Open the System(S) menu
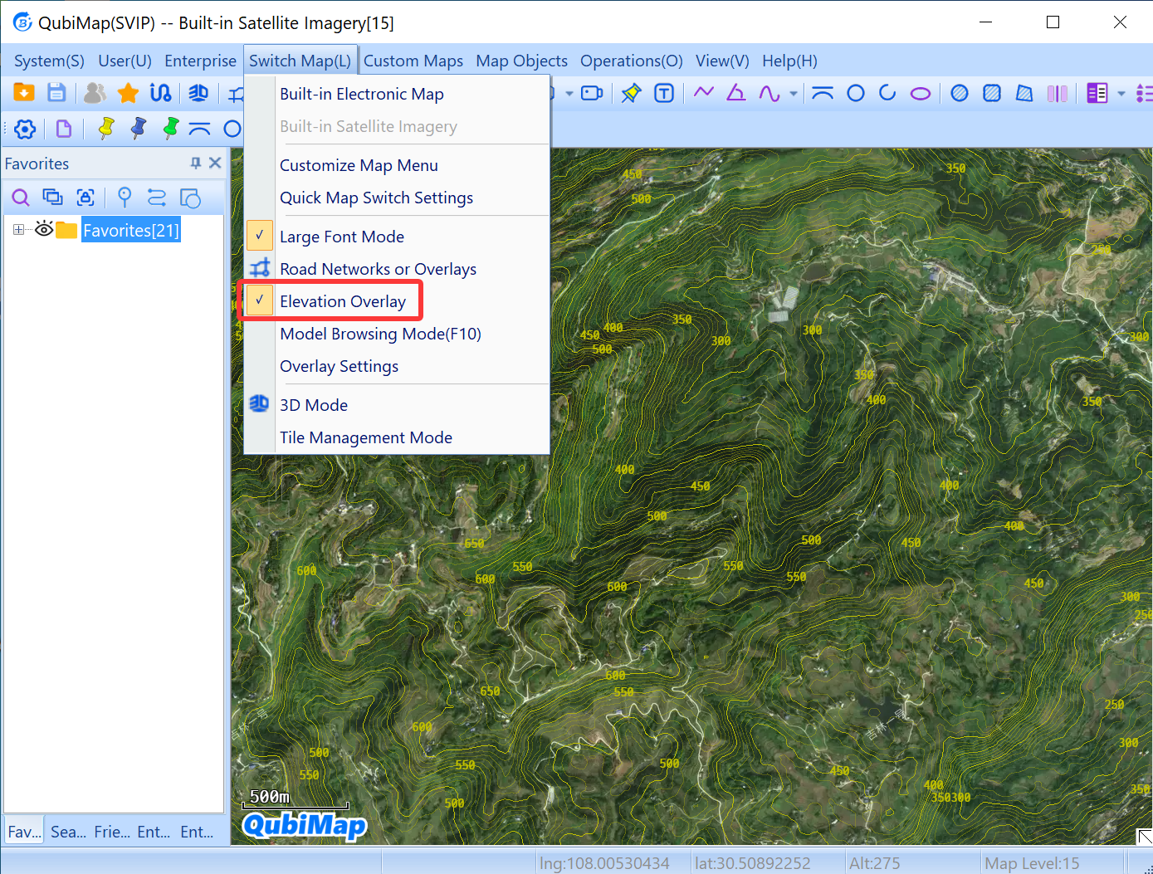This screenshot has height=874, width=1153. tap(49, 61)
